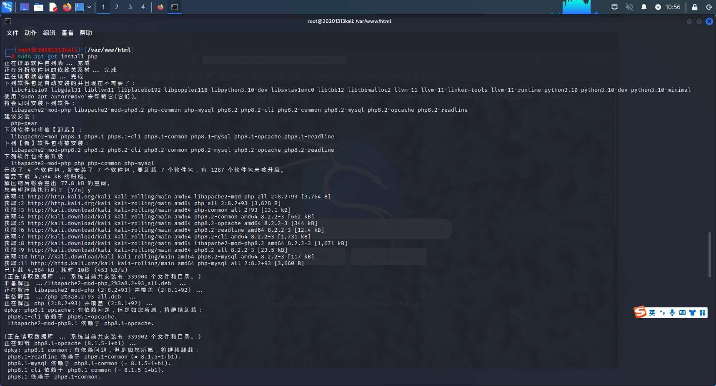Switch to workspace 4
The width and height of the screenshot is (716, 386).
pos(143,7)
